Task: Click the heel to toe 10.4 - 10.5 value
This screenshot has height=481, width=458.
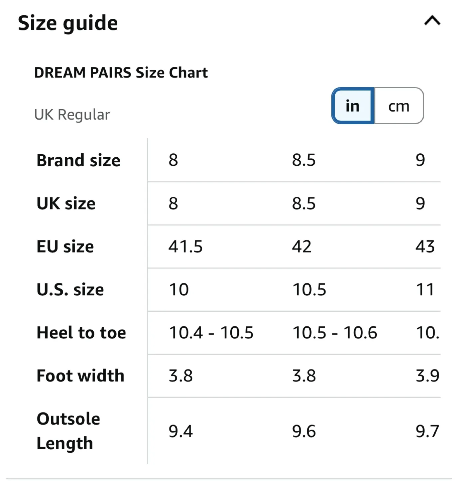Action: 211,333
